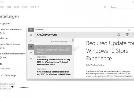Viewport: 134px width, 97px height.
Task: Open the Startseite tab in Store
Action: (x=2, y=7)
